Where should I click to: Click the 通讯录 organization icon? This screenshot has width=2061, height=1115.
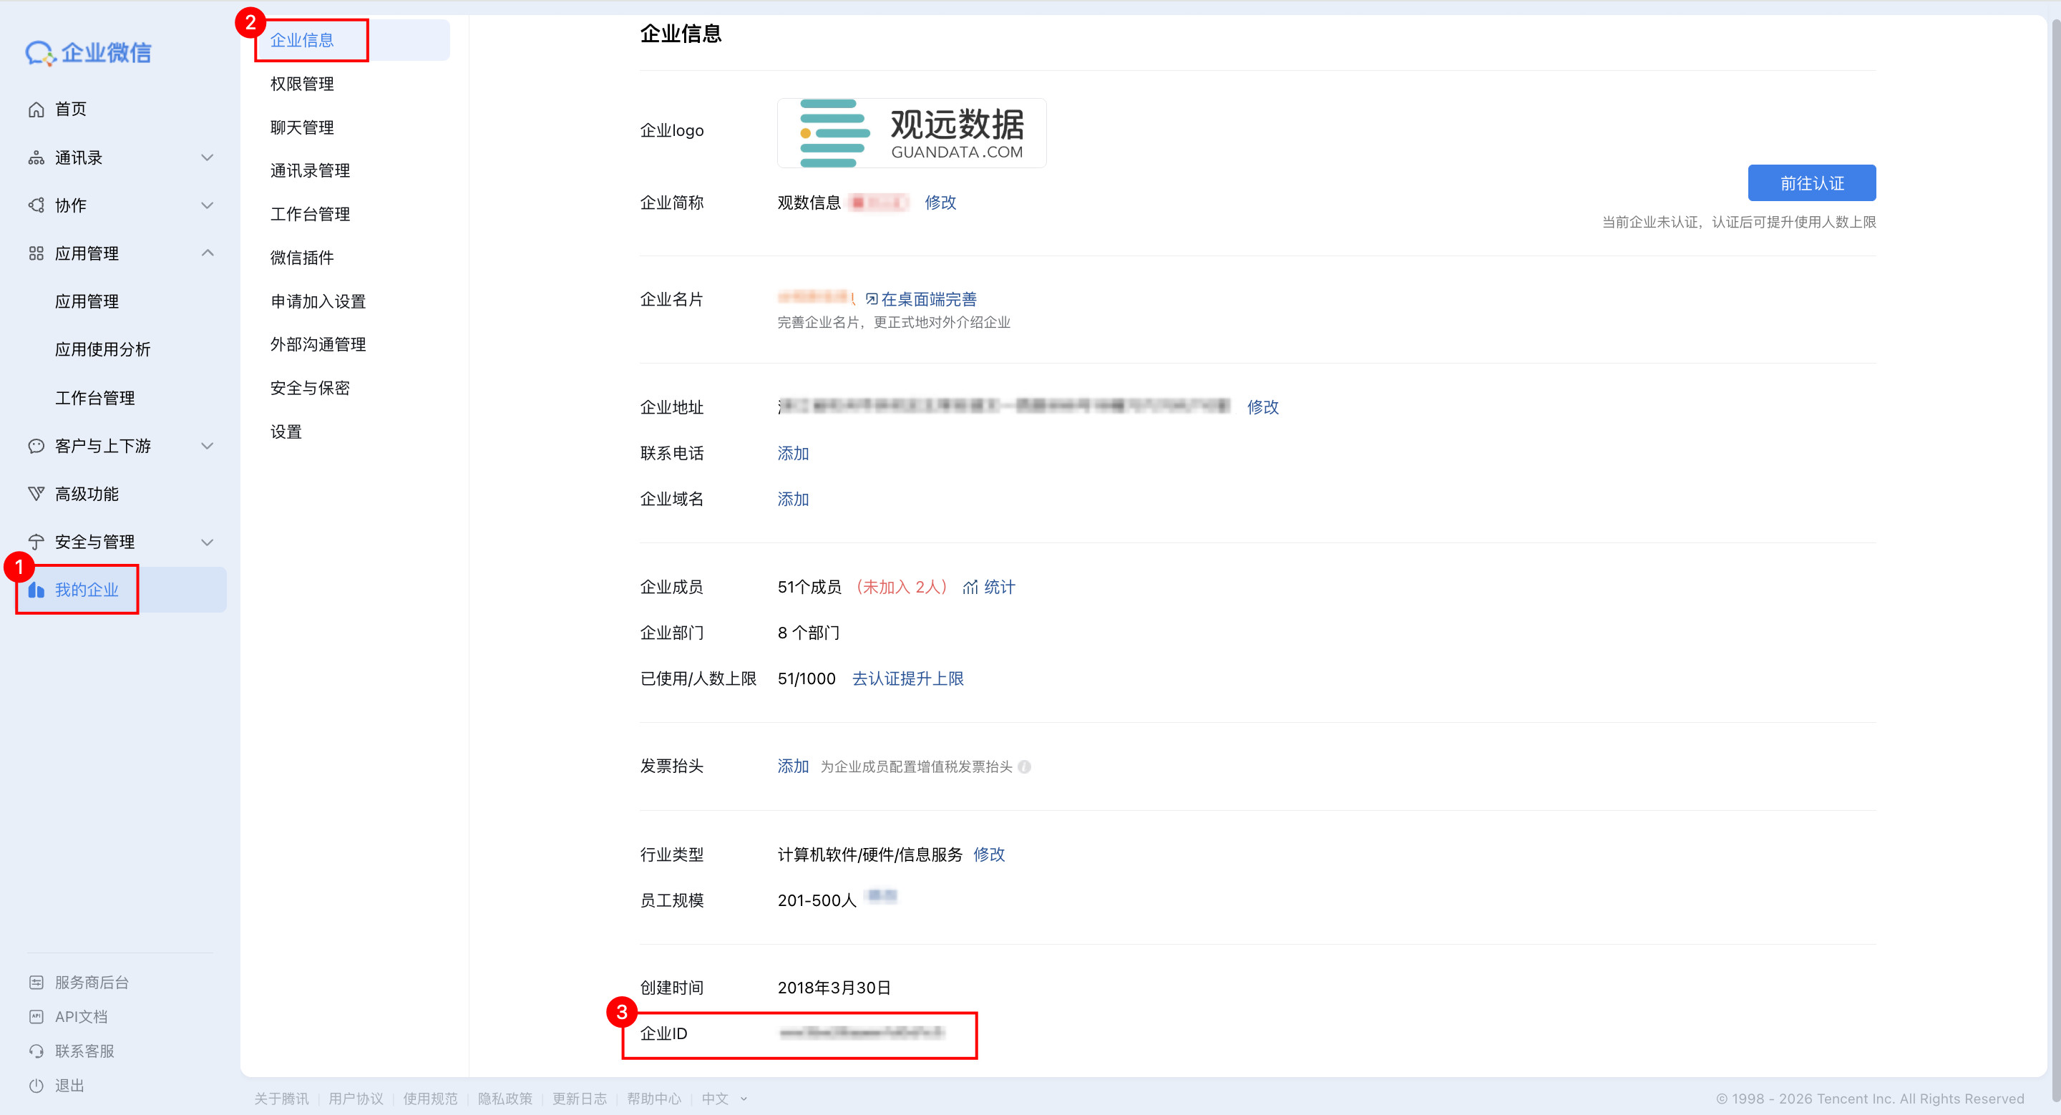[36, 157]
